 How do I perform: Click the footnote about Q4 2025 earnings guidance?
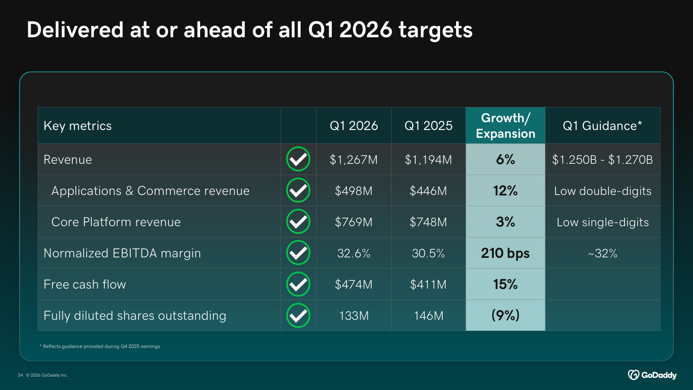point(100,346)
